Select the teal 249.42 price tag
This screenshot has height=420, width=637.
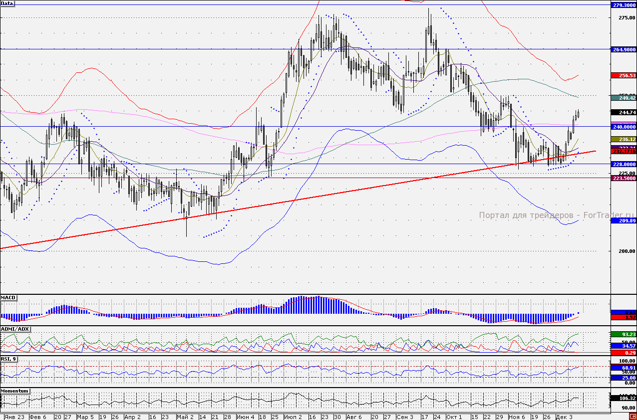click(x=623, y=98)
